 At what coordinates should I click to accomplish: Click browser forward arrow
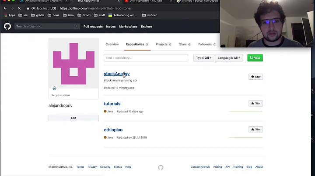pos(12,8)
